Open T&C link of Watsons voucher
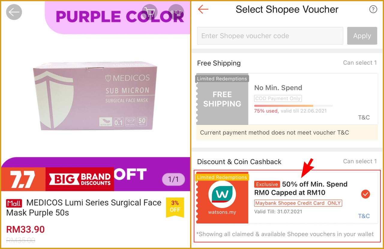This screenshot has height=249, width=384. (x=364, y=216)
